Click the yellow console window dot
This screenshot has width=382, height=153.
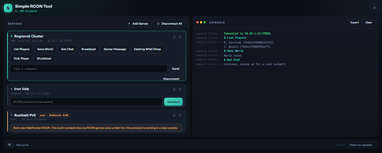(x=201, y=22)
